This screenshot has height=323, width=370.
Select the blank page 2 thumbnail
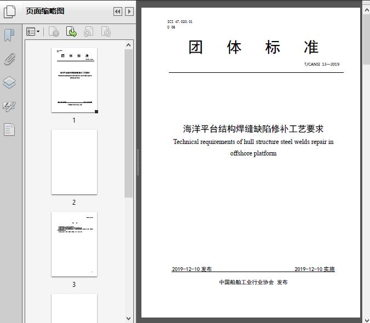[74, 162]
